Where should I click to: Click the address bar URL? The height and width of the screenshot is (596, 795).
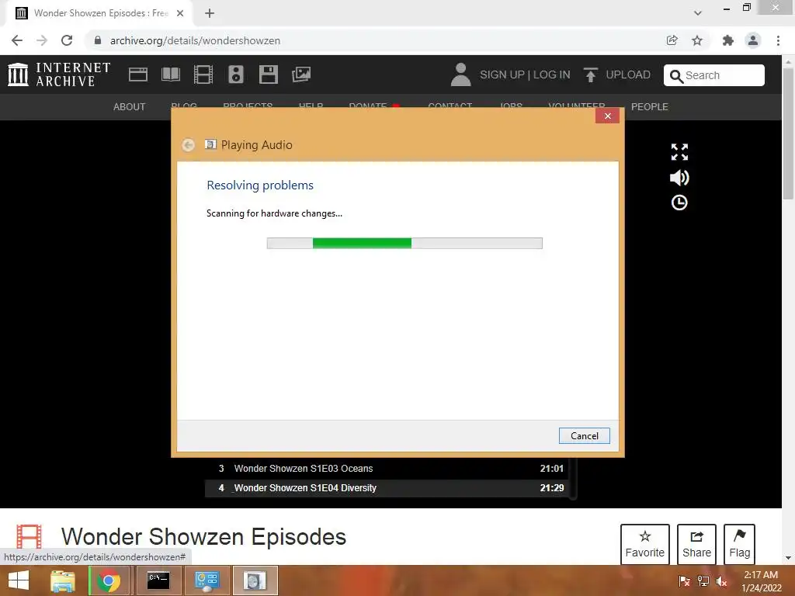pyautogui.click(x=195, y=40)
